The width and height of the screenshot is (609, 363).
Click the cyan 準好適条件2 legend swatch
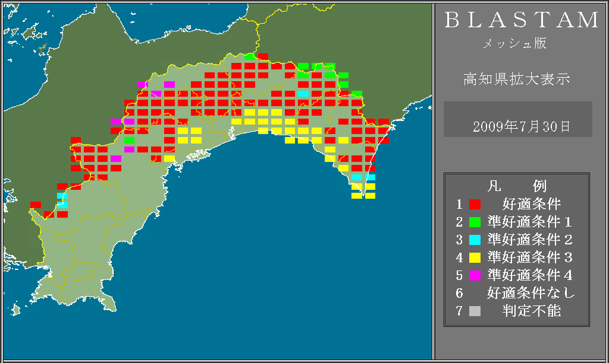[x=475, y=240]
